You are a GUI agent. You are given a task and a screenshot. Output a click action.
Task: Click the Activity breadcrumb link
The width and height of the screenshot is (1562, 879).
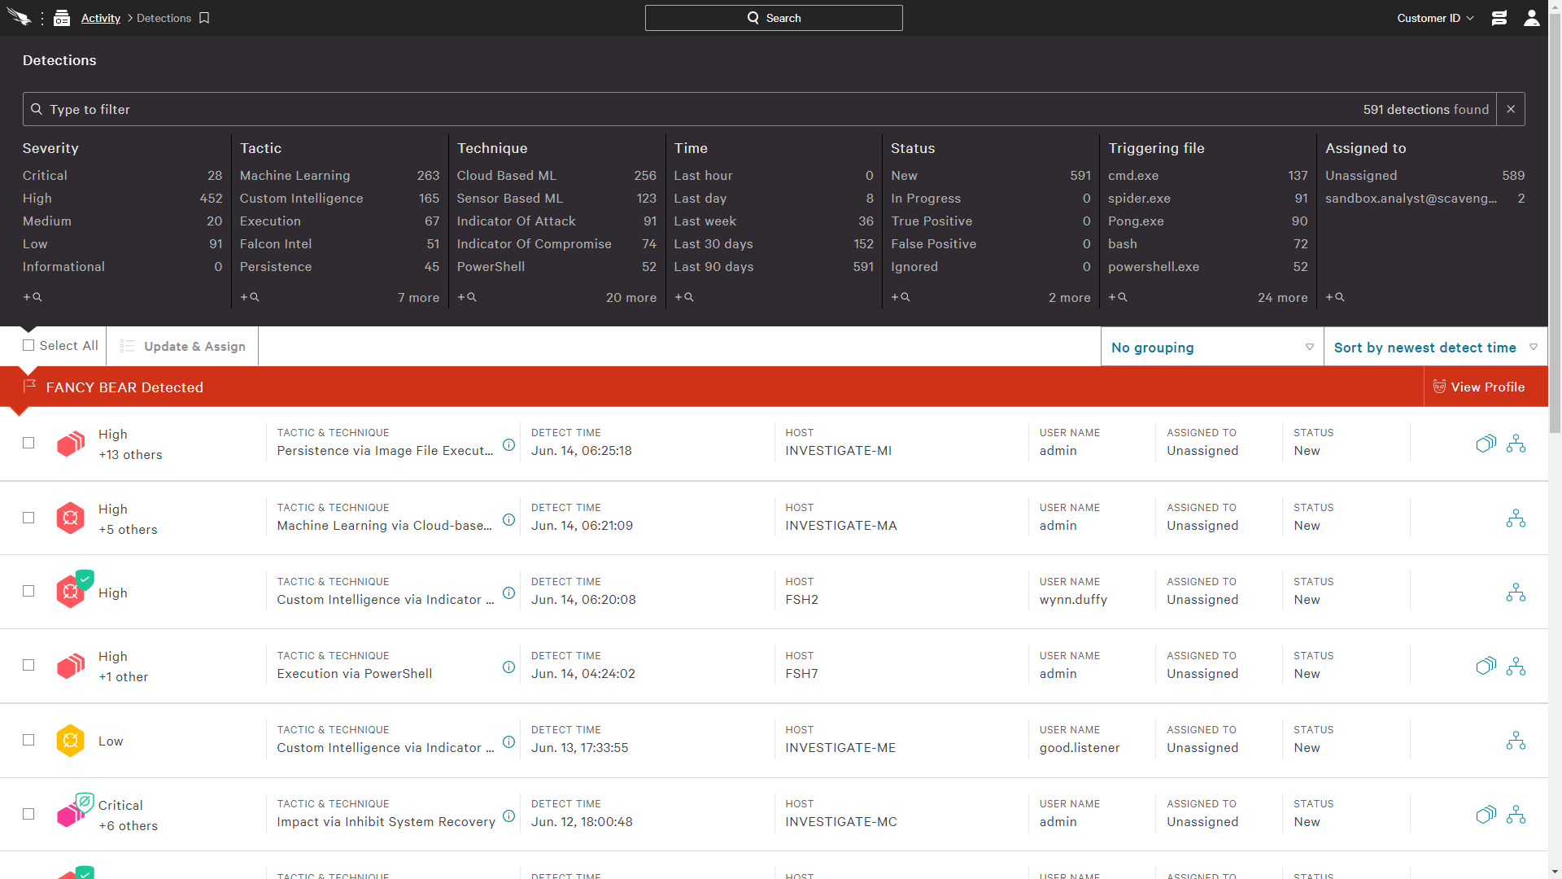[x=100, y=18]
